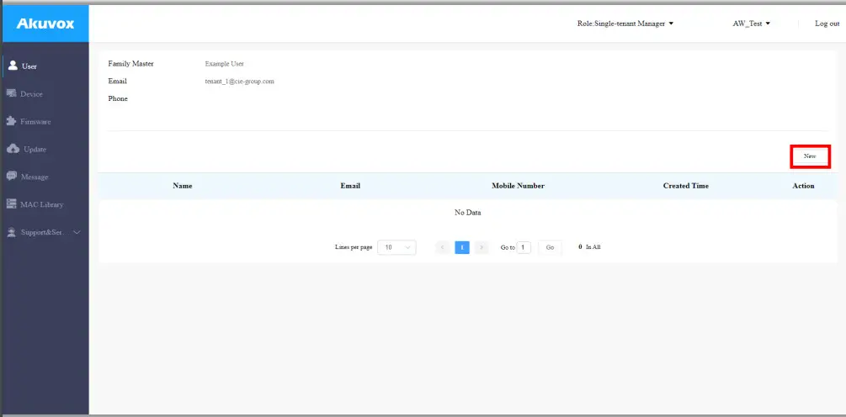Open the Lines per page dropdown
Screen dimensions: 846x417
pos(396,247)
